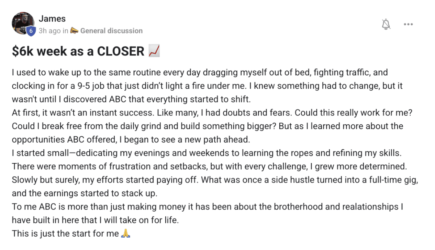Click the text This is just the start for me

(x=66, y=234)
